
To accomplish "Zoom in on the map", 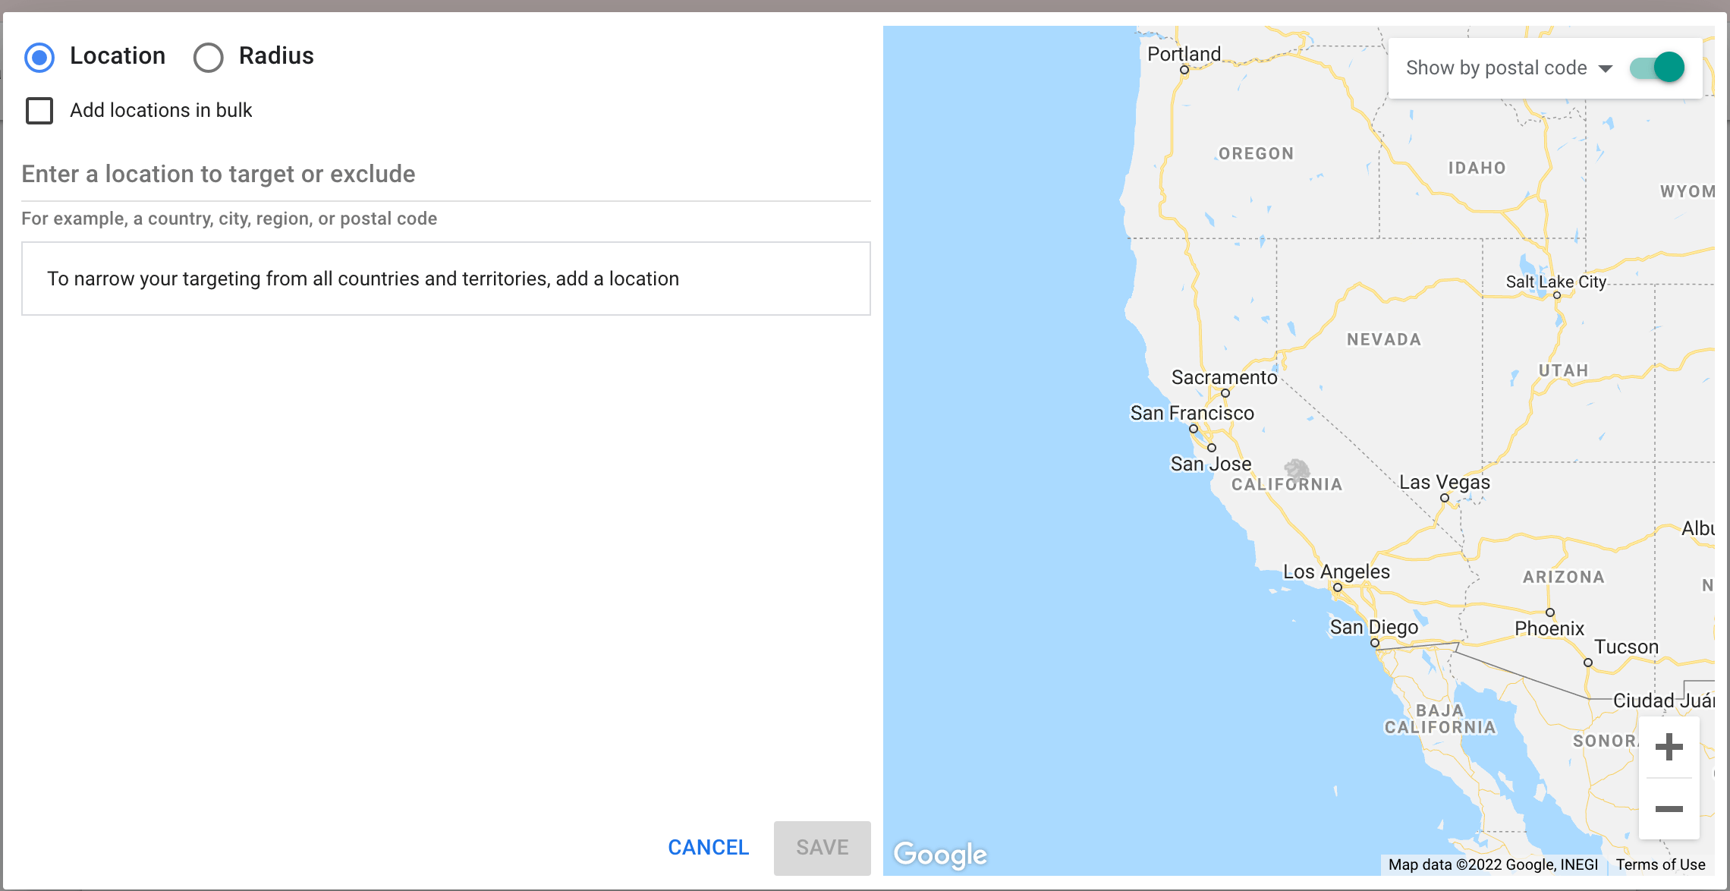I will click(x=1669, y=747).
